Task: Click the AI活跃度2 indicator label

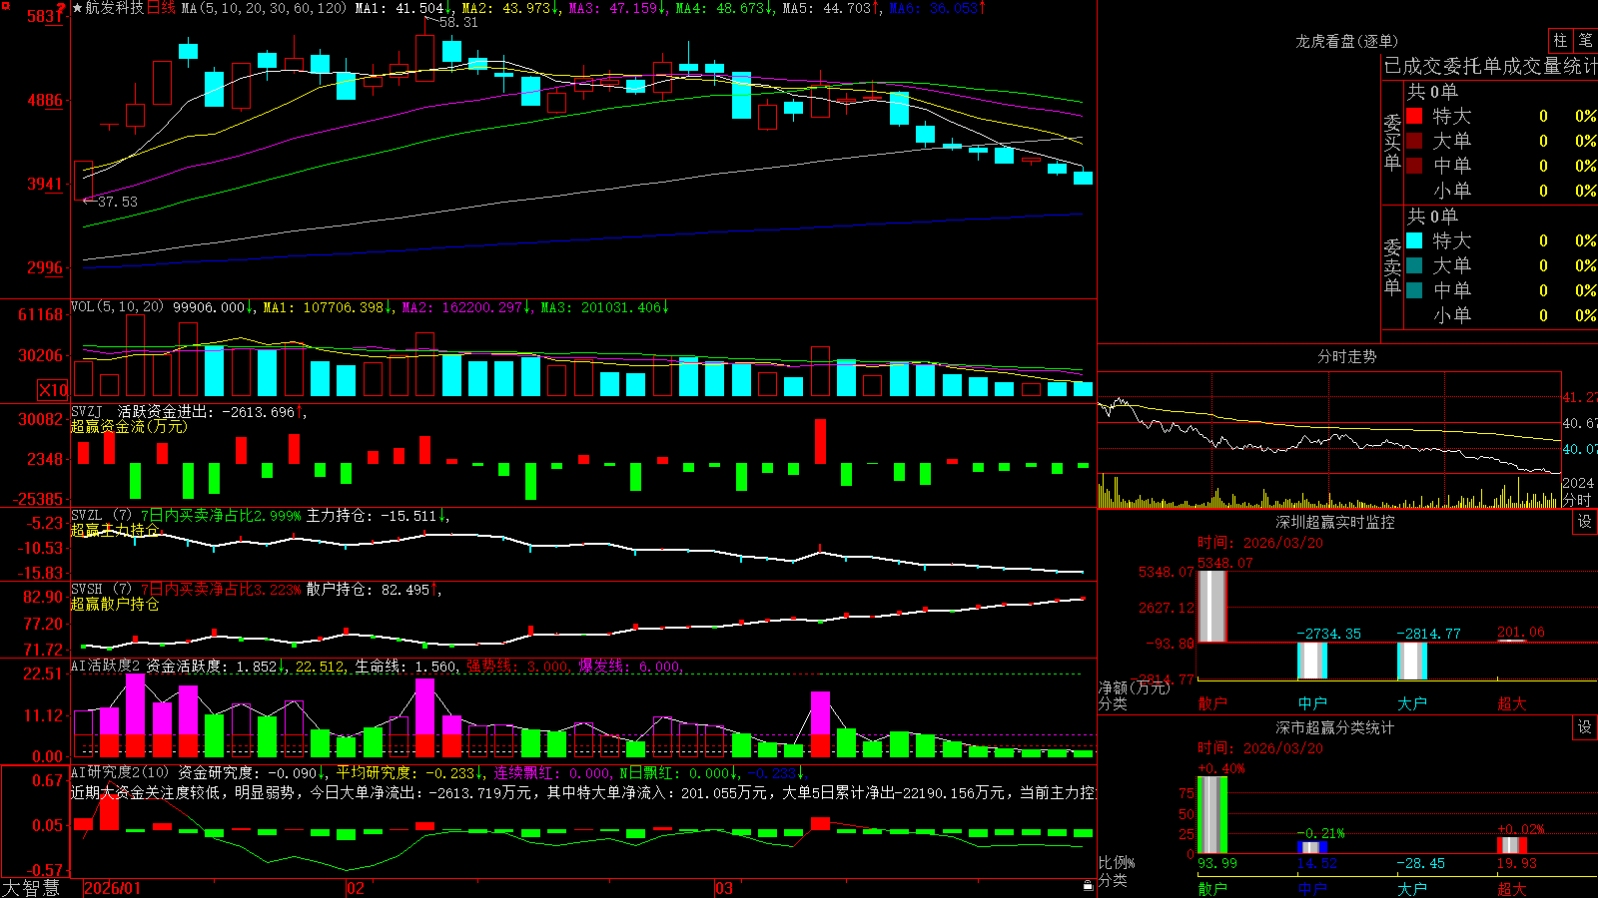Action: [106, 666]
